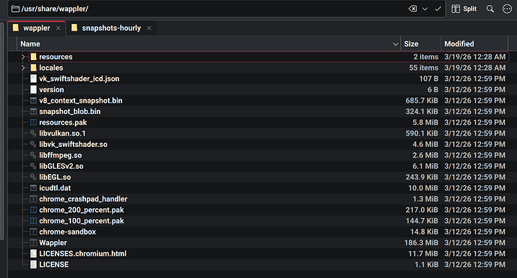
Task: Open the location history dropdown arrow
Action: 425,9
